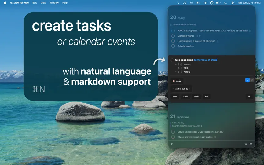Click the 21 Tomorrow date header
Screen dimensions: 264x165
coord(179,116)
